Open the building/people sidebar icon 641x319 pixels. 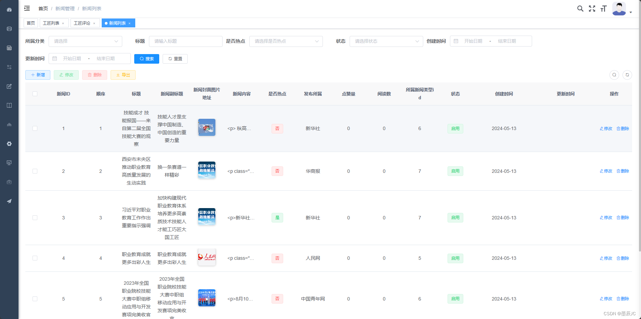click(9, 125)
